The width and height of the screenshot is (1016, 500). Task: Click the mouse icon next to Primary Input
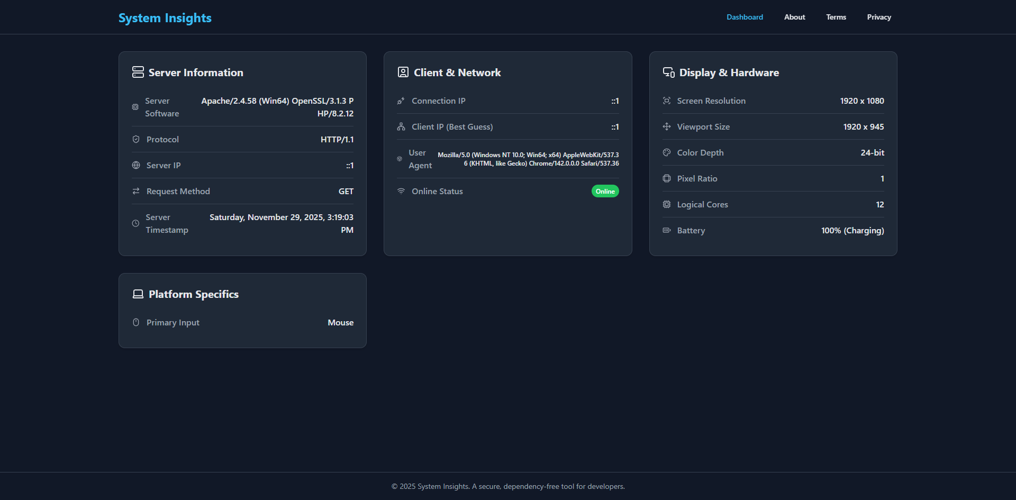pyautogui.click(x=136, y=322)
